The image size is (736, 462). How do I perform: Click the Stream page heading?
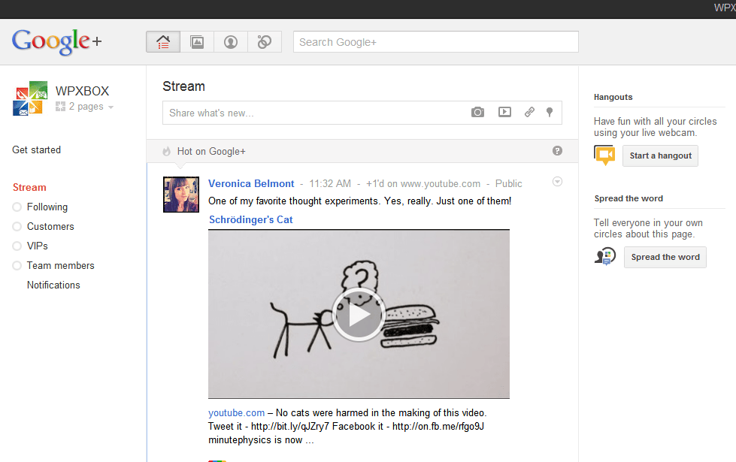pyautogui.click(x=183, y=86)
